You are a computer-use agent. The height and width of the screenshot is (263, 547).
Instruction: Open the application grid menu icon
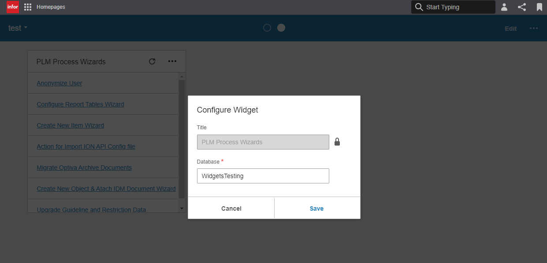(27, 7)
